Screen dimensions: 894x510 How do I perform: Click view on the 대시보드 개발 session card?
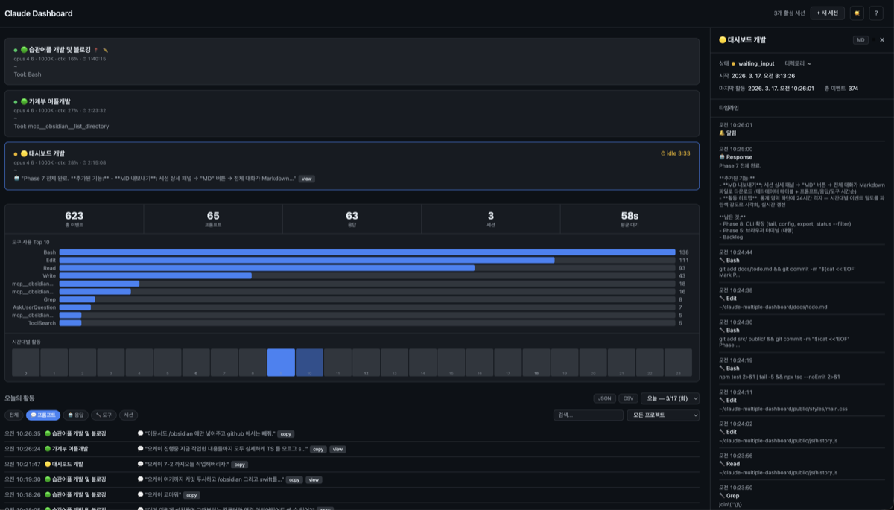[306, 179]
